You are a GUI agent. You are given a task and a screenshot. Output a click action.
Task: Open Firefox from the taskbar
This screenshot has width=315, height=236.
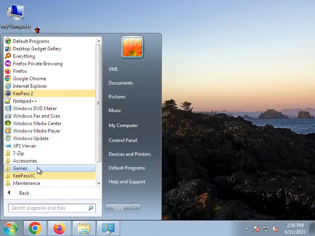[59, 229]
